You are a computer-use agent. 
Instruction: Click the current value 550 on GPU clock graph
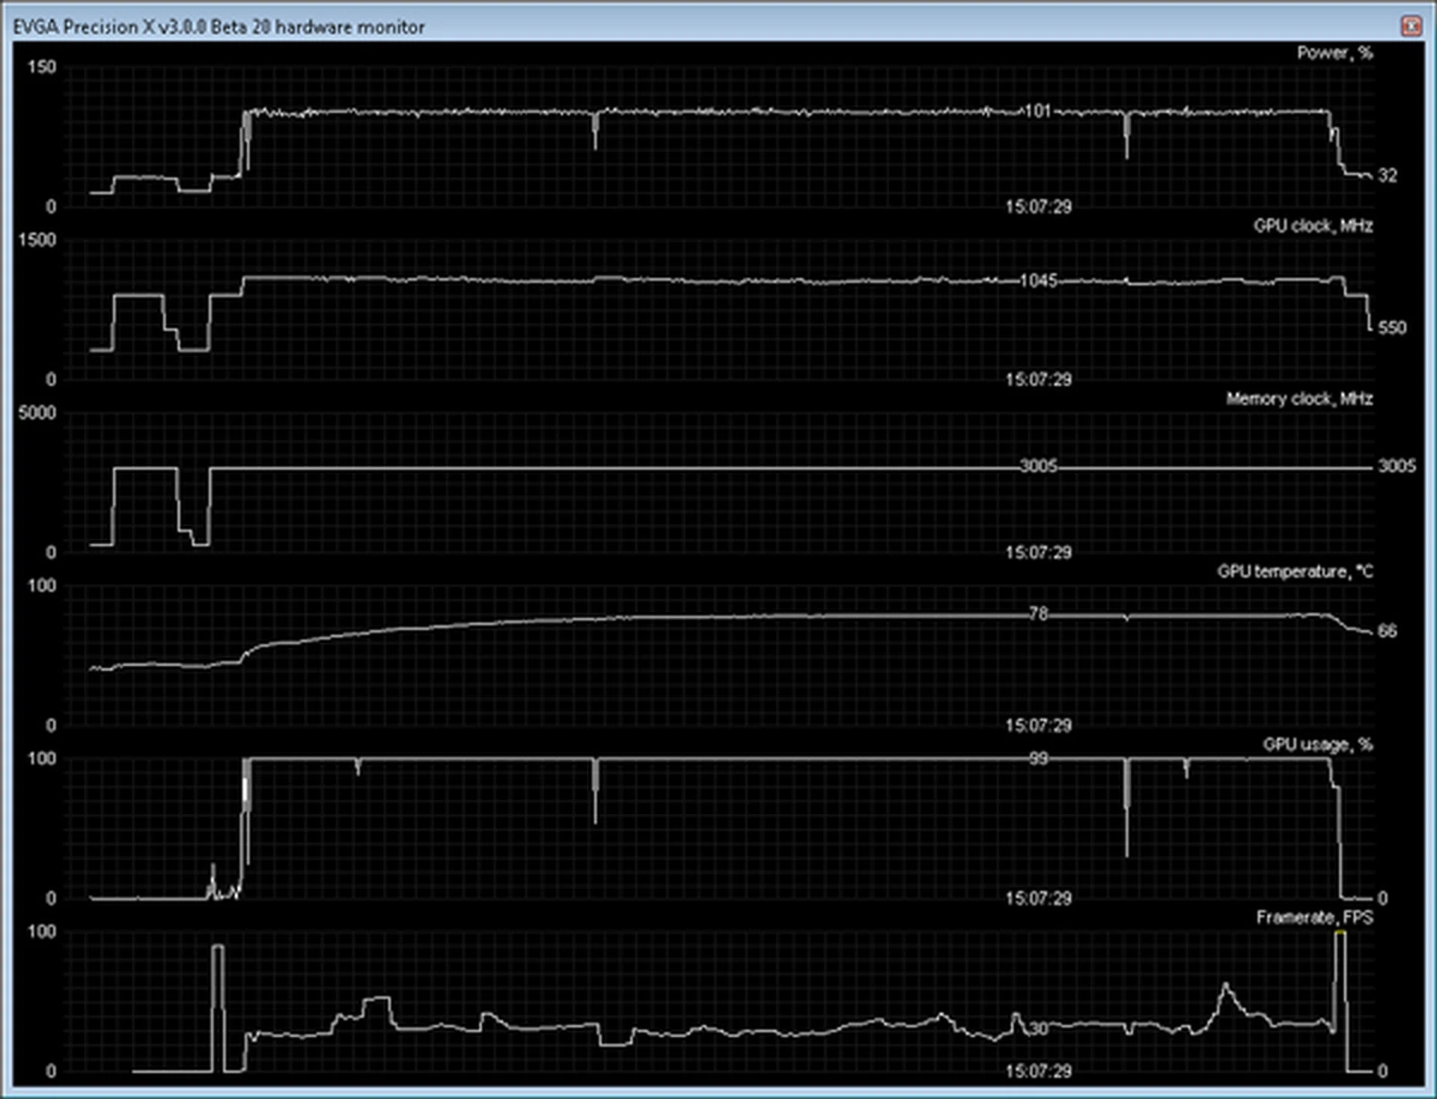tap(1391, 328)
